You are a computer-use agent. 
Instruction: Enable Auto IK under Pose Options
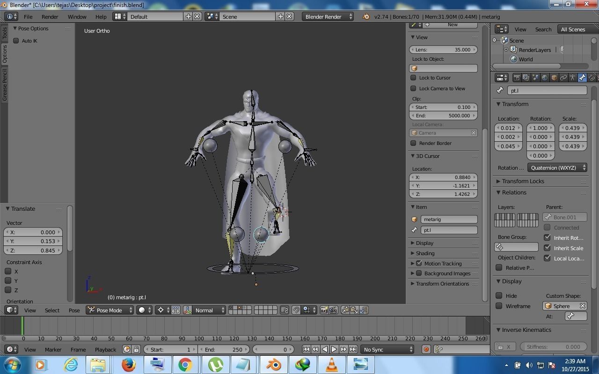(x=16, y=41)
